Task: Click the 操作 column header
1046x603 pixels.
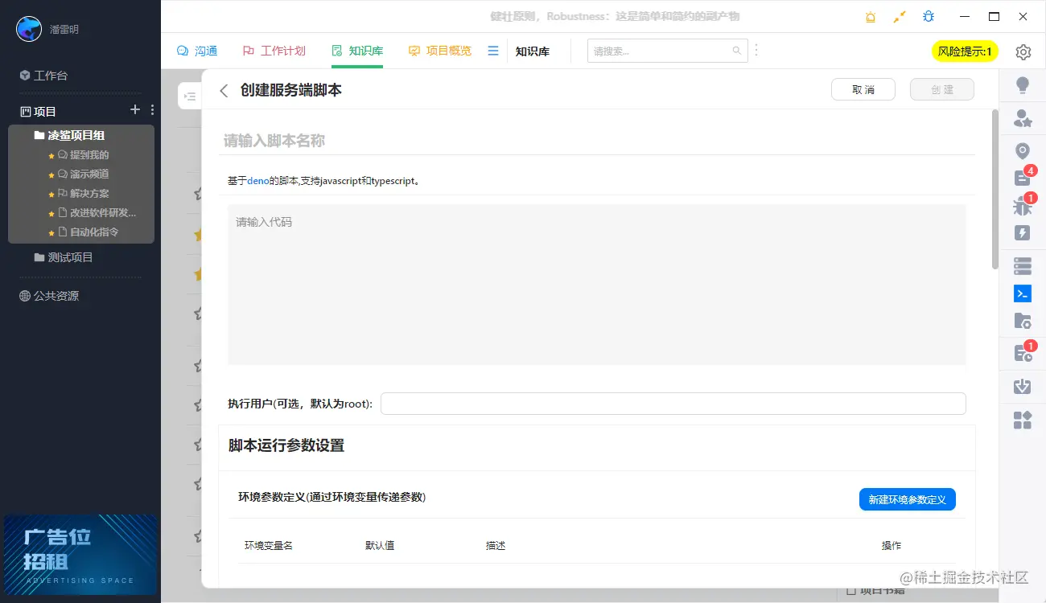Action: click(x=892, y=546)
